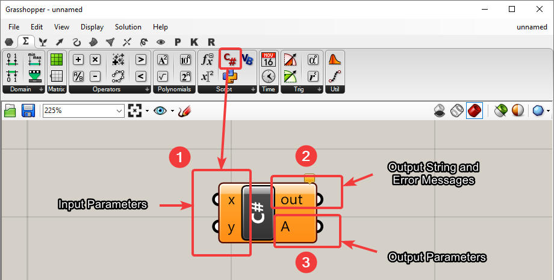Select the VB Script component icon
The height and width of the screenshot is (280, 554).
coord(247,59)
